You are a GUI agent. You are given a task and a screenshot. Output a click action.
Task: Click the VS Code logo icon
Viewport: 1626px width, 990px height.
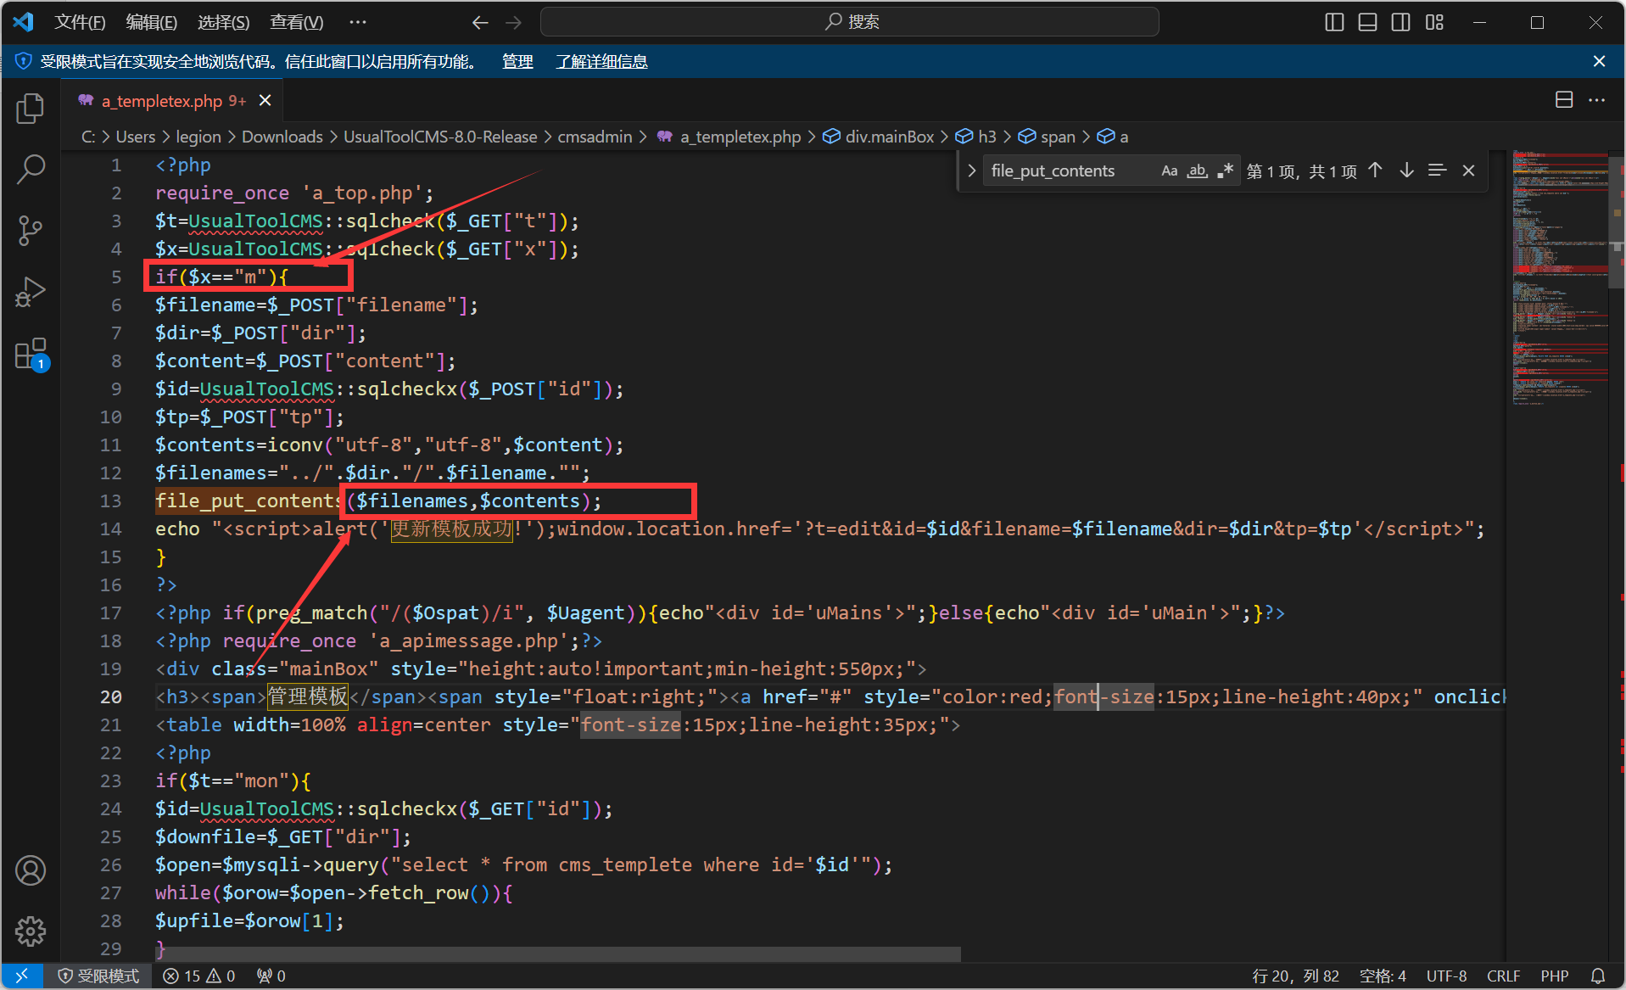[23, 22]
